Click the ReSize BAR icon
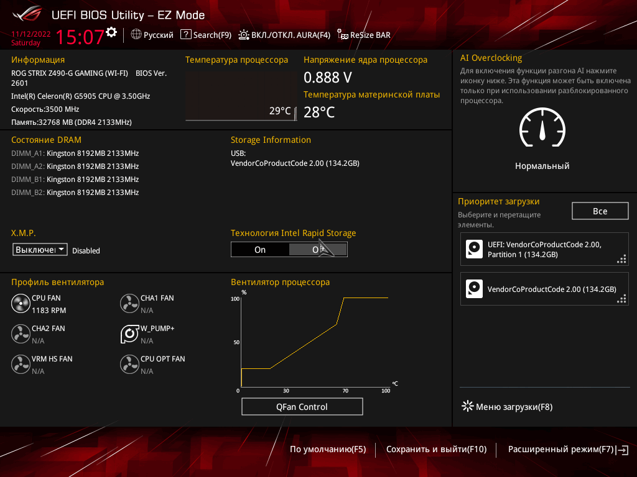 343,35
